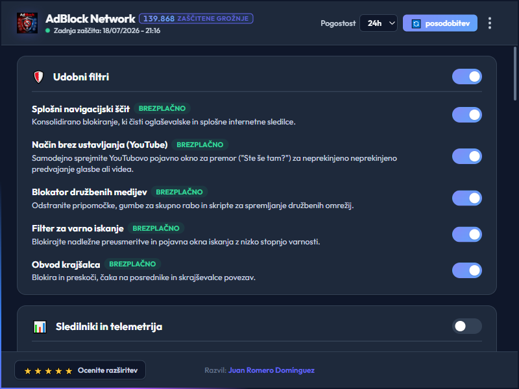
Task: Click the 139.868 ZAŠČITENE GROŽNJE badge
Action: pyautogui.click(x=196, y=19)
